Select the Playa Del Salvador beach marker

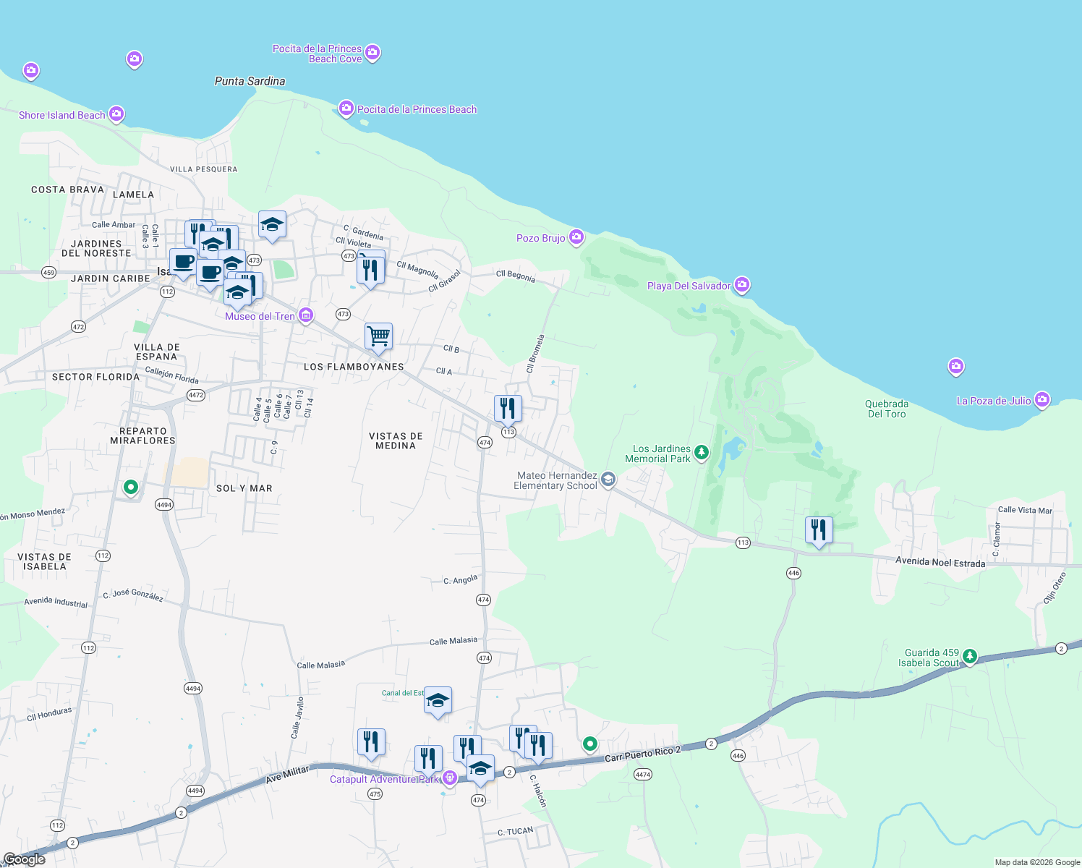[x=741, y=284]
